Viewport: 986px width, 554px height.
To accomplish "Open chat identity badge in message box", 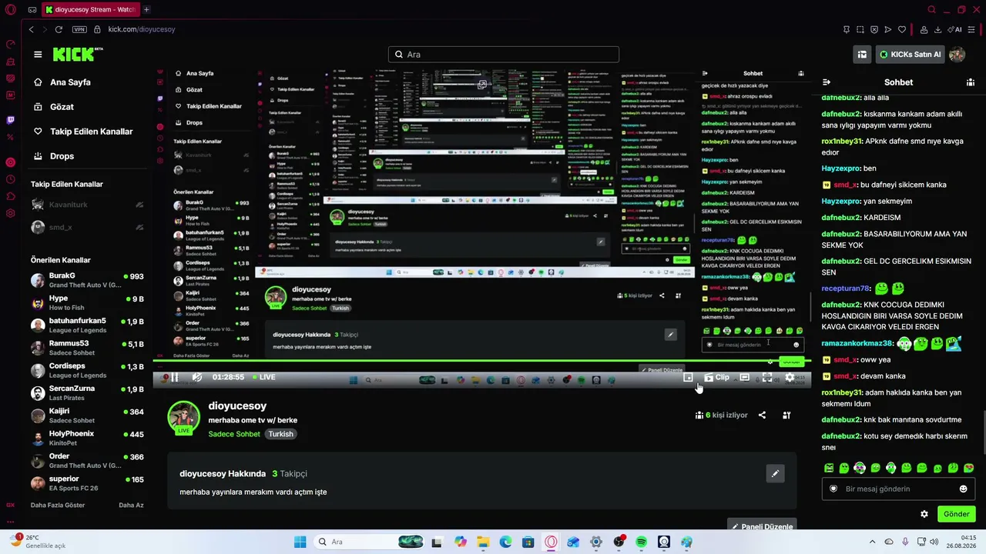I will click(833, 489).
